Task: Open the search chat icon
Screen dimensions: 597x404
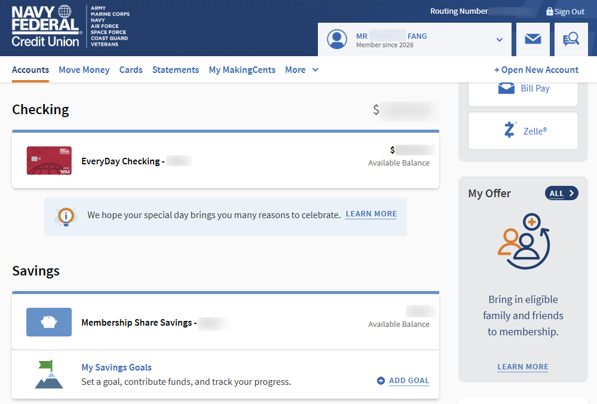Action: point(571,39)
